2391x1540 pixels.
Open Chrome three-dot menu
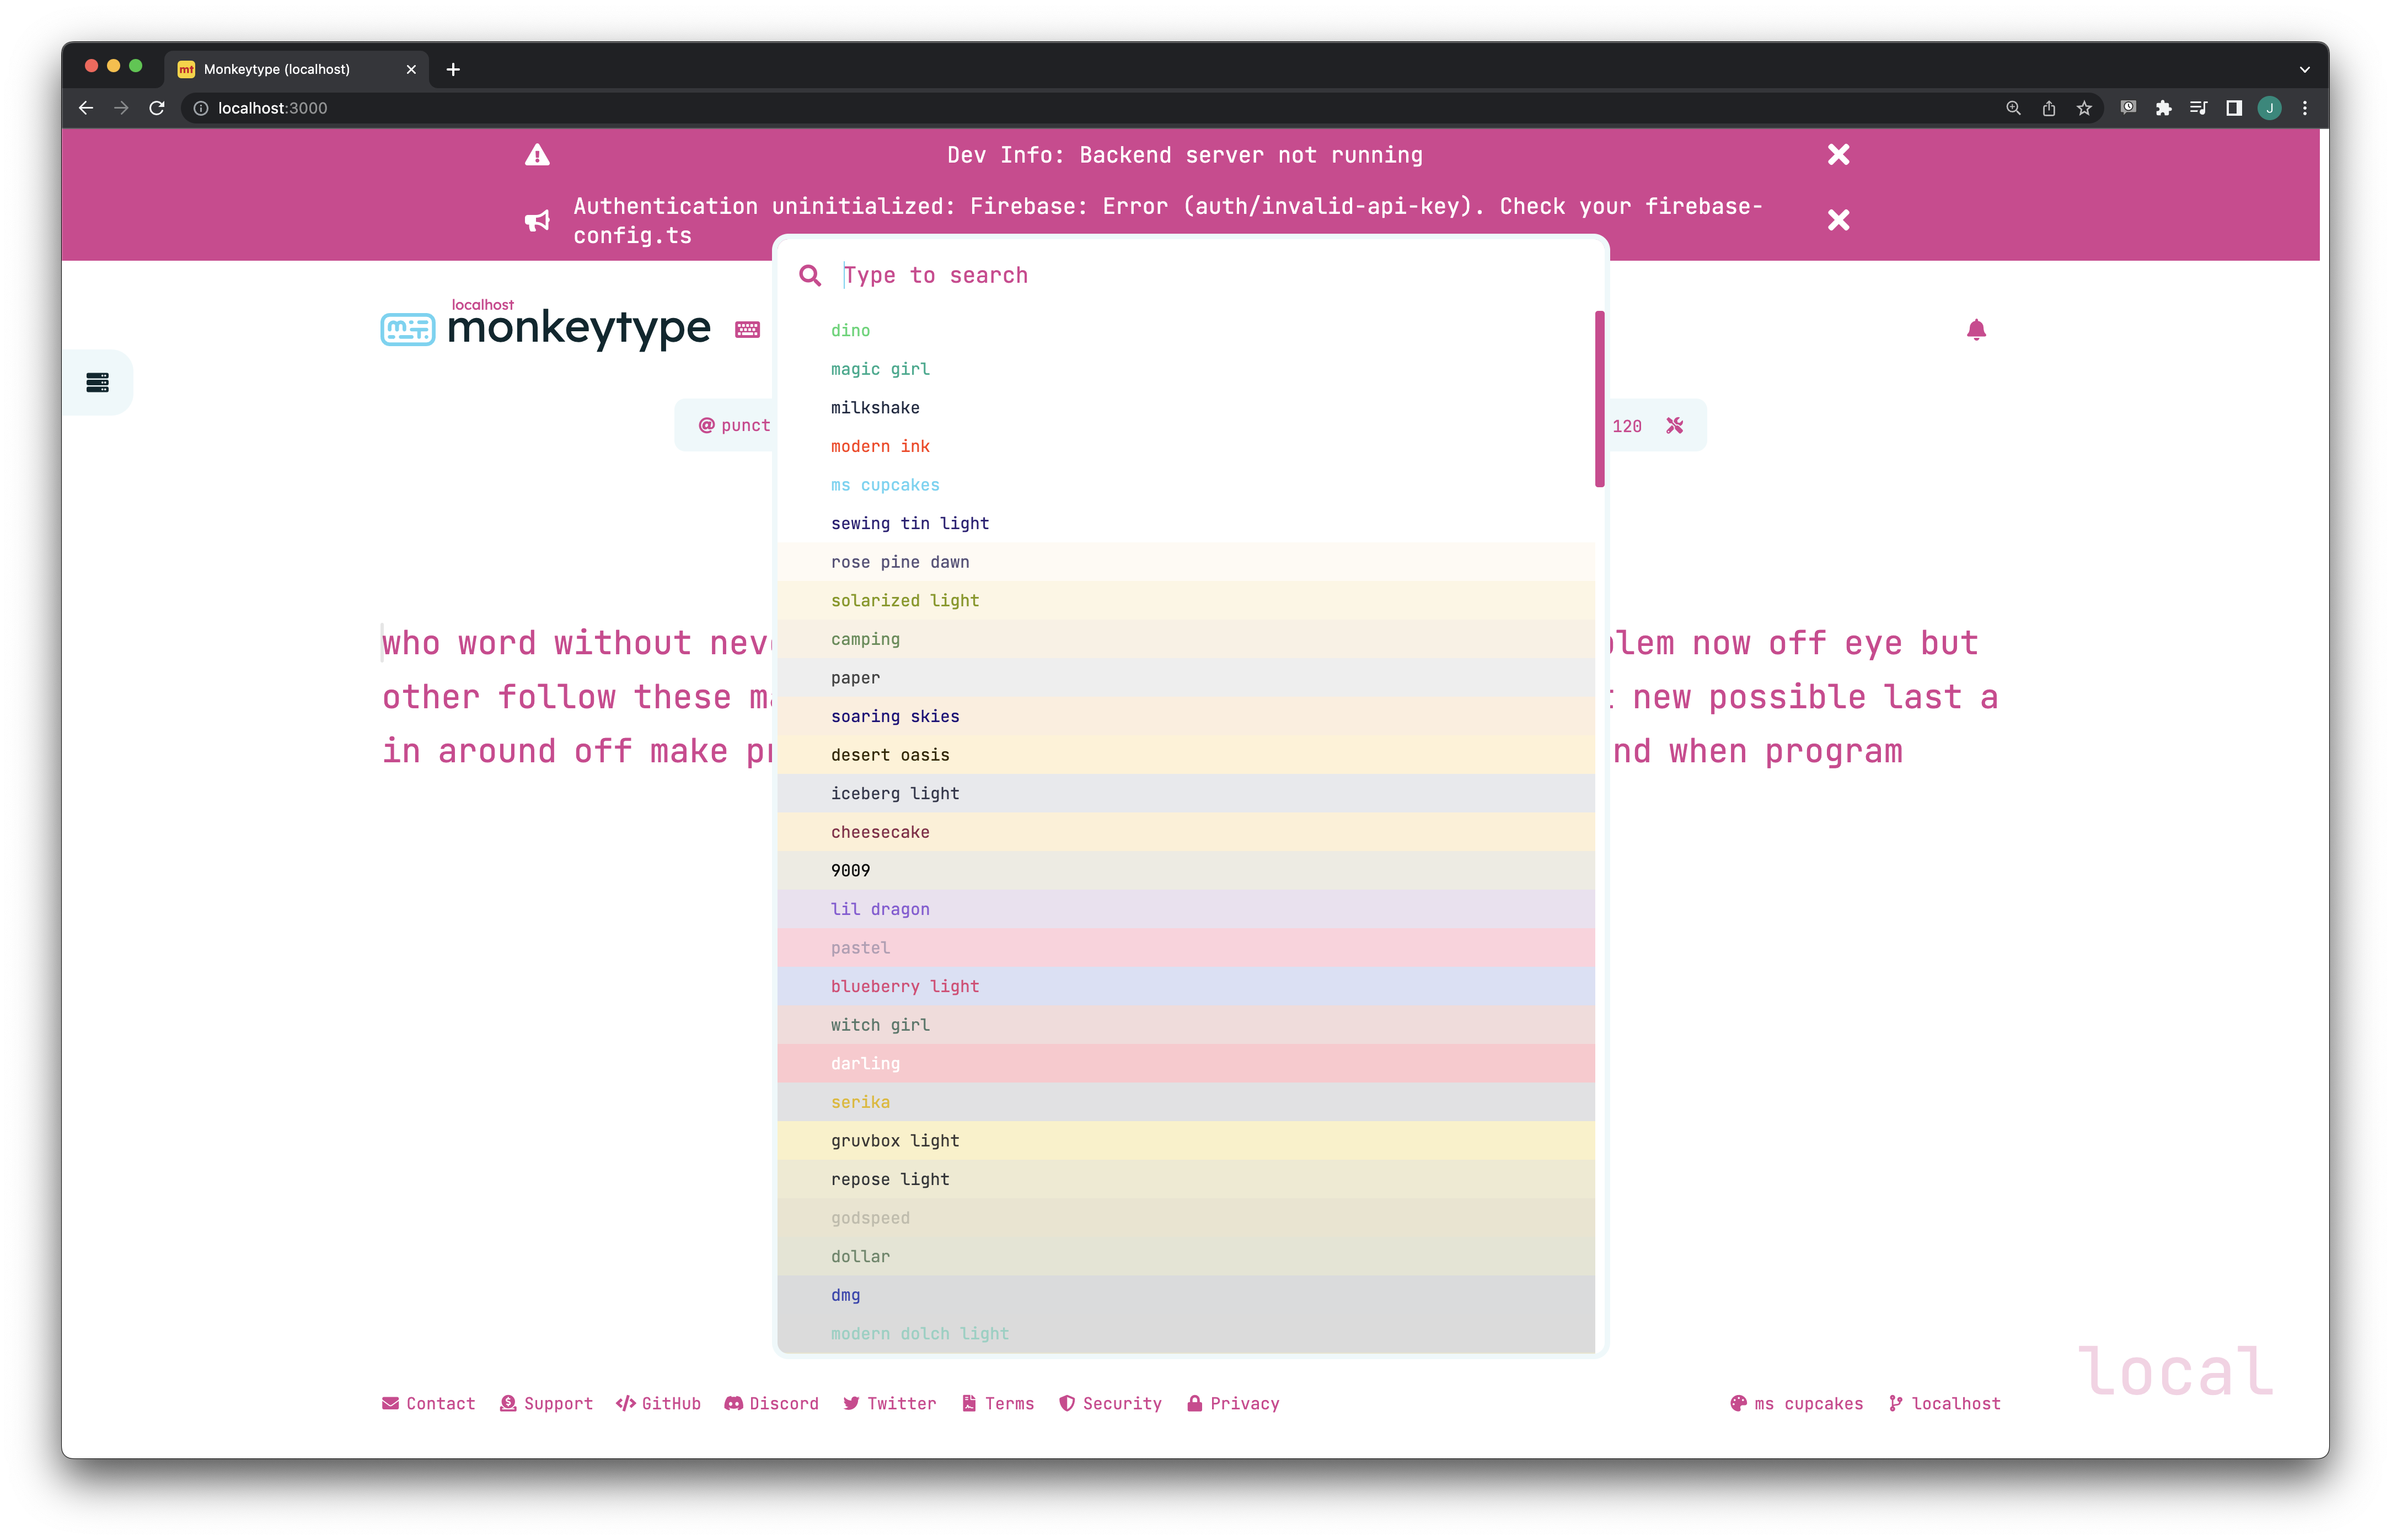(2305, 108)
